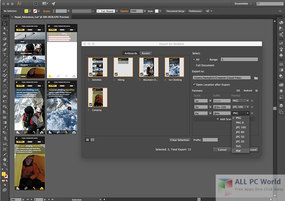Screen dimensions: 285x201
Task: Select the Full Document radio button
Action: click(194, 65)
